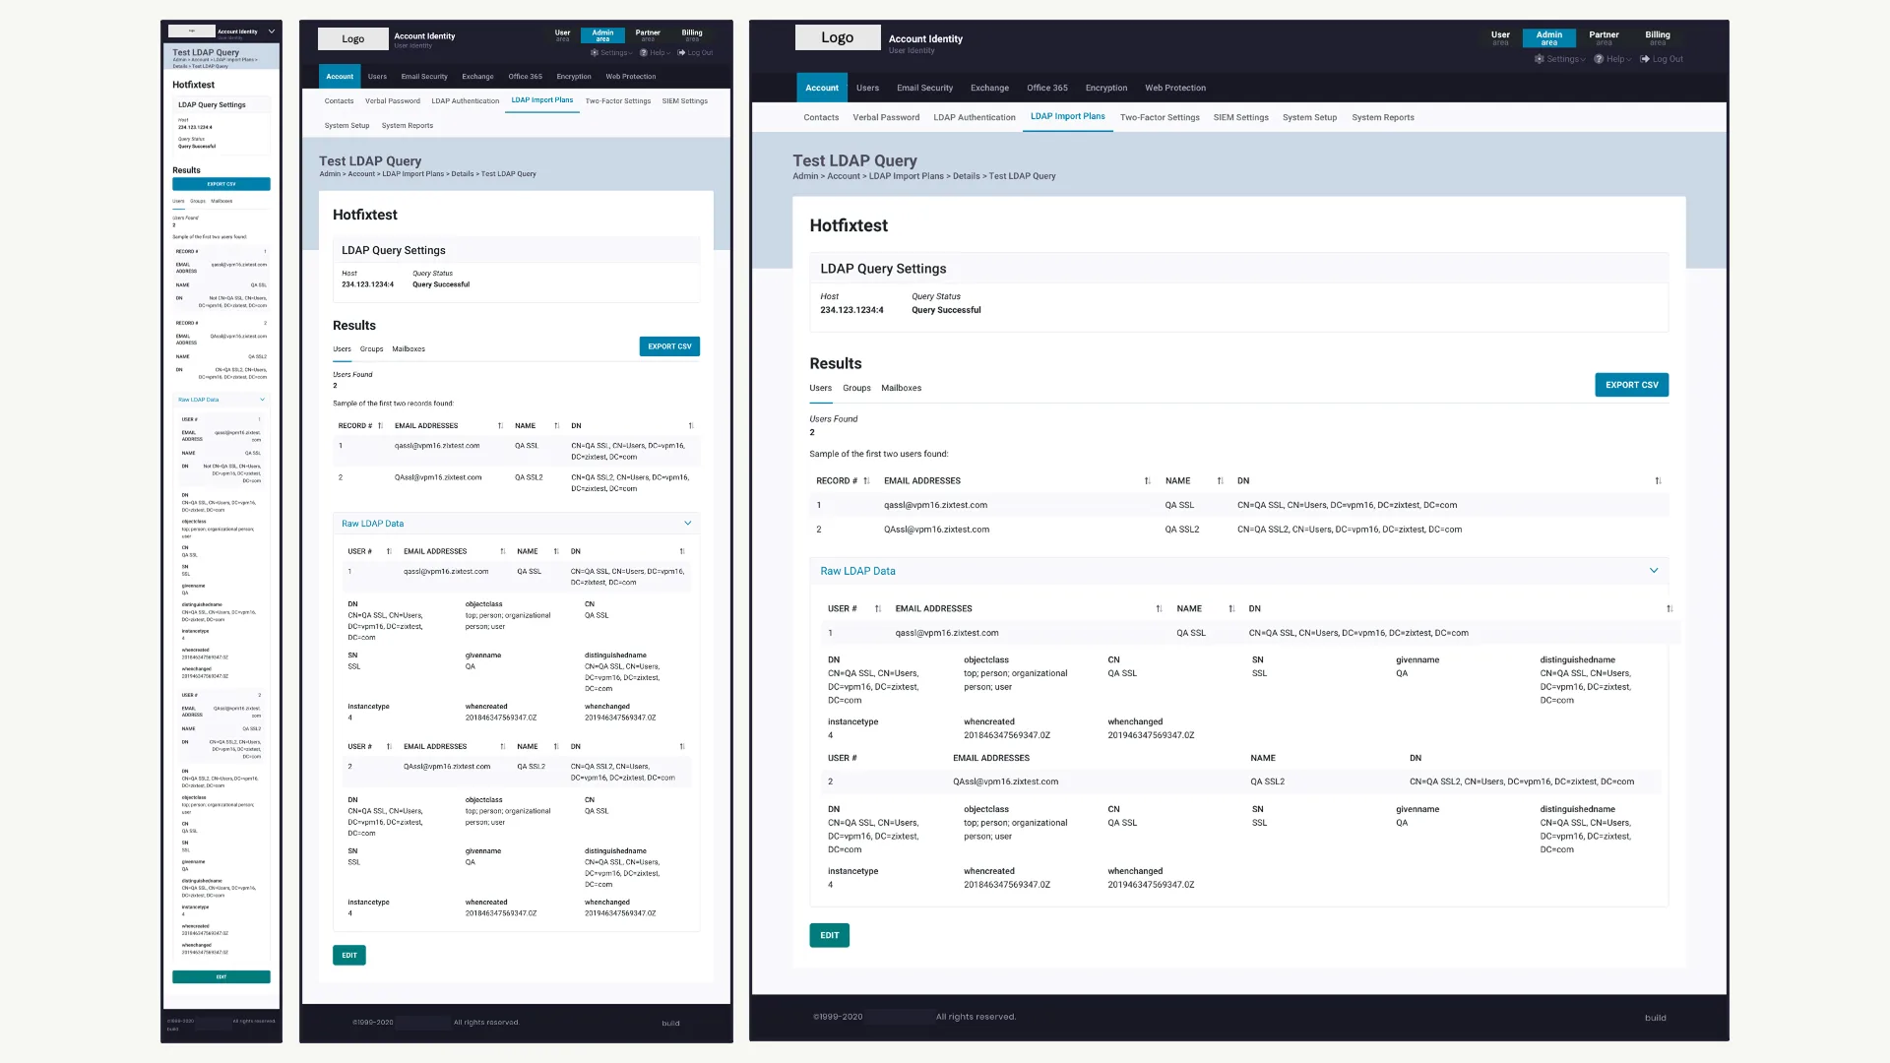The image size is (1890, 1063).
Task: Open SIEM Settings in desktop sub-navigation
Action: point(1240,117)
